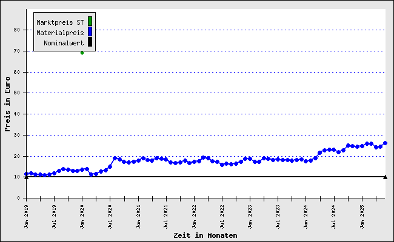Click the Jan 2023 x-axis label

pos(250,217)
